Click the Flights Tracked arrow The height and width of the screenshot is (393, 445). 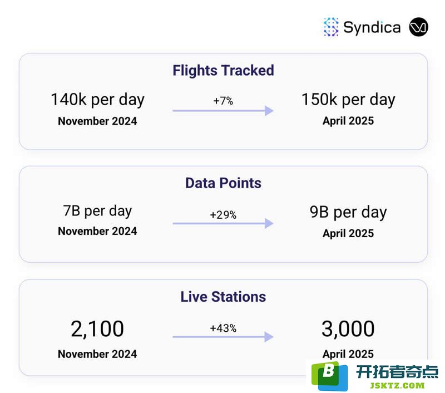(223, 110)
